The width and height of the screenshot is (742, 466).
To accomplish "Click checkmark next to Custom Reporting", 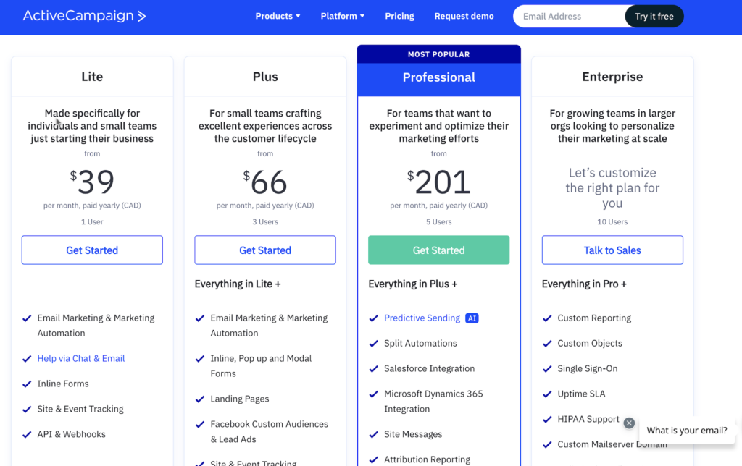I will pyautogui.click(x=547, y=318).
